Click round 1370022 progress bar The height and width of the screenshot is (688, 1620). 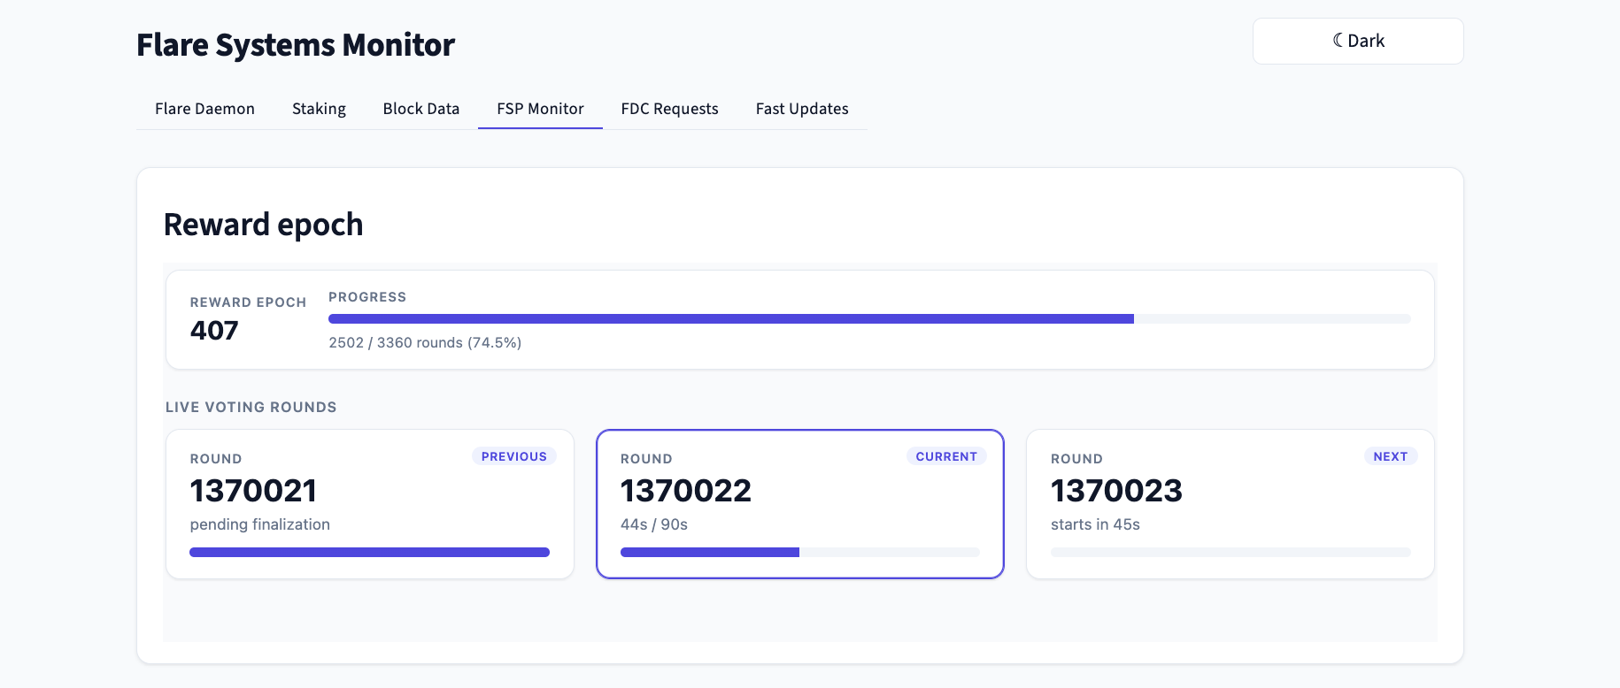point(800,553)
